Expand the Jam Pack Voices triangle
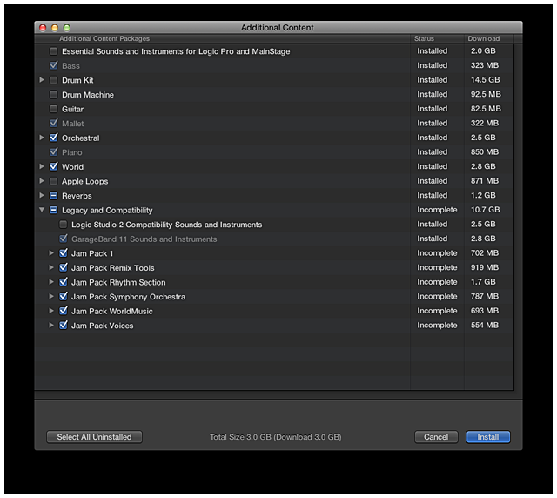 tap(51, 326)
